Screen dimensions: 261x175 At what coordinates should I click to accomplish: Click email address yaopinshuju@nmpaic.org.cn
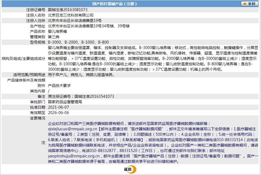tap(74, 156)
